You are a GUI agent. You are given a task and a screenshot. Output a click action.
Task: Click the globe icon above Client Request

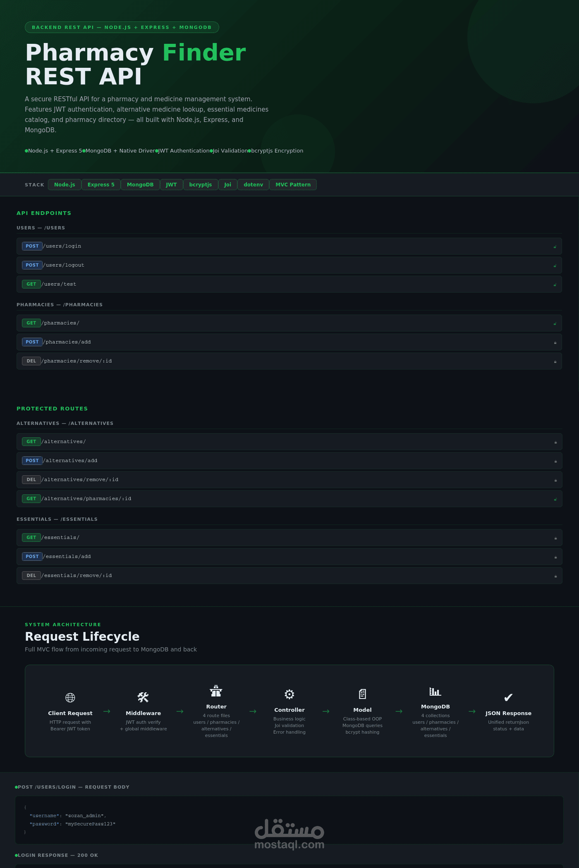click(x=70, y=698)
